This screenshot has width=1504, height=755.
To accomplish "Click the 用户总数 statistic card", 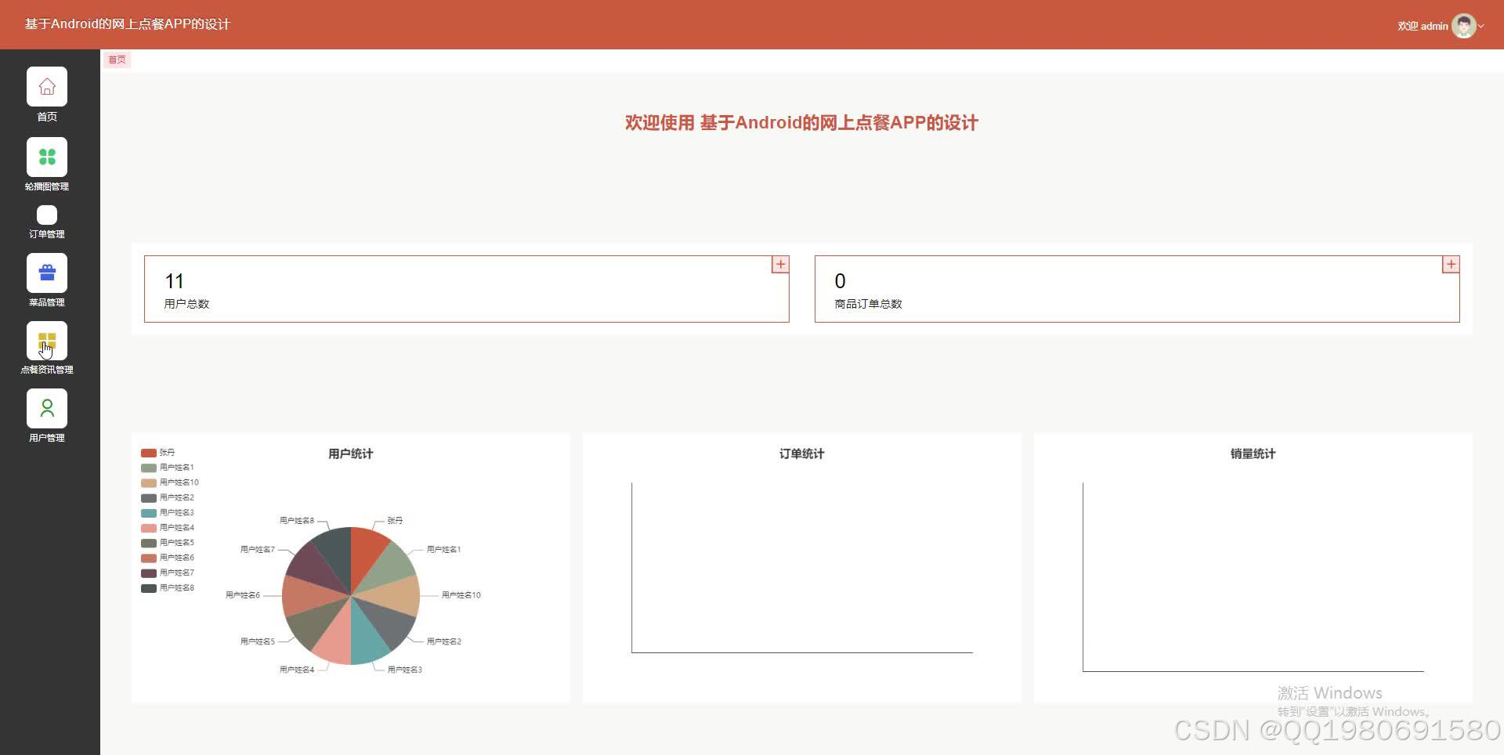I will coord(466,288).
